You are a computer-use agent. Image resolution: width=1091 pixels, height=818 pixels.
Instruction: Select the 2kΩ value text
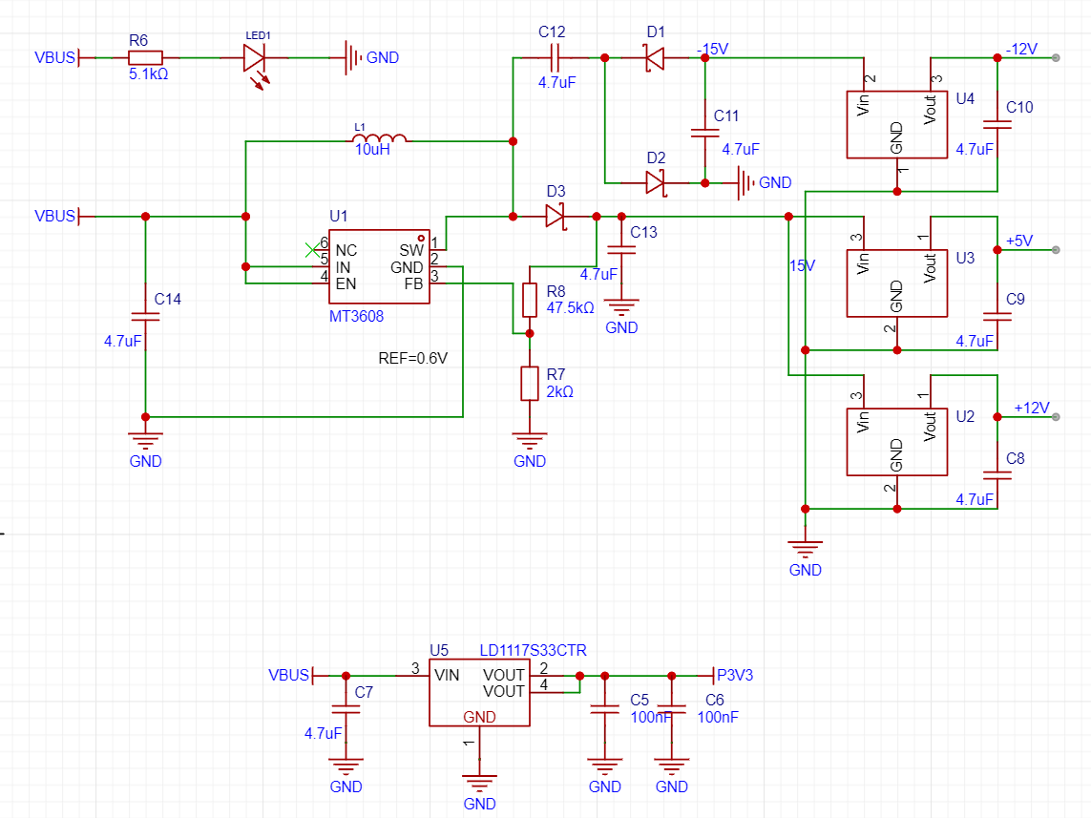click(x=559, y=391)
